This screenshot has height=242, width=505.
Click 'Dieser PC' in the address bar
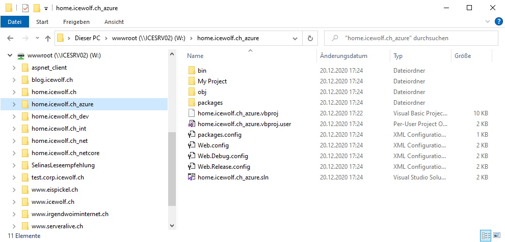click(x=87, y=38)
